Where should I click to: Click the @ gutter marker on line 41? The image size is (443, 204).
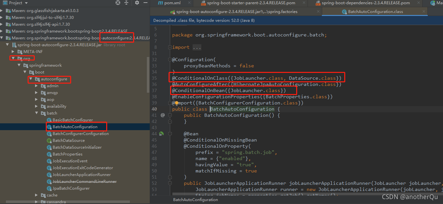162,115
